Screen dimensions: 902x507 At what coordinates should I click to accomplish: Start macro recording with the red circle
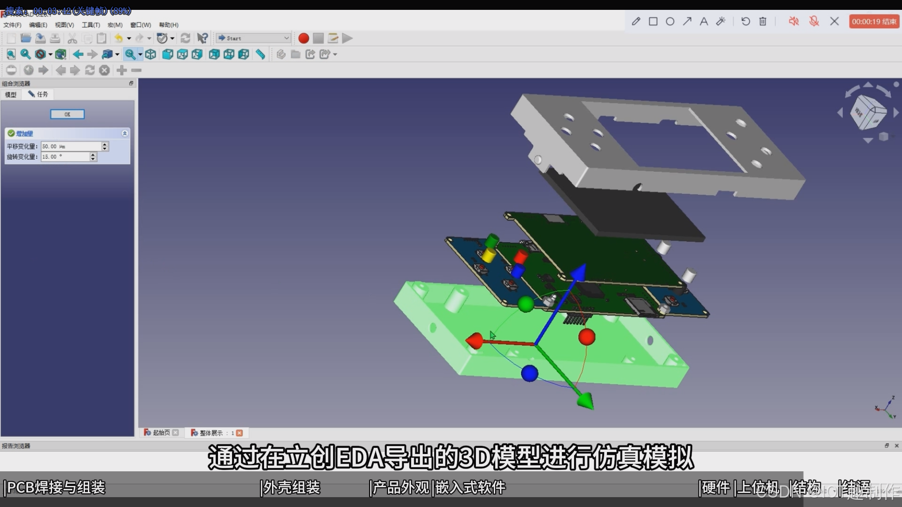click(x=303, y=38)
